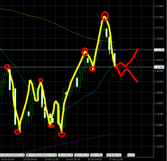Select the leftmost red circle on the chart

coord(7,67)
